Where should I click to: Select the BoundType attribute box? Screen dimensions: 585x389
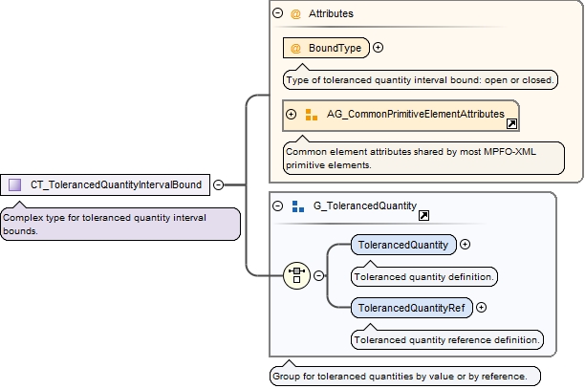(x=326, y=48)
